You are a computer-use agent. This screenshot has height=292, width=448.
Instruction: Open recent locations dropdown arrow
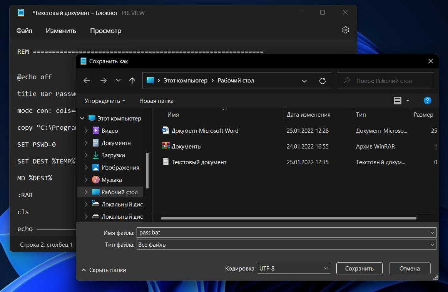[118, 81]
